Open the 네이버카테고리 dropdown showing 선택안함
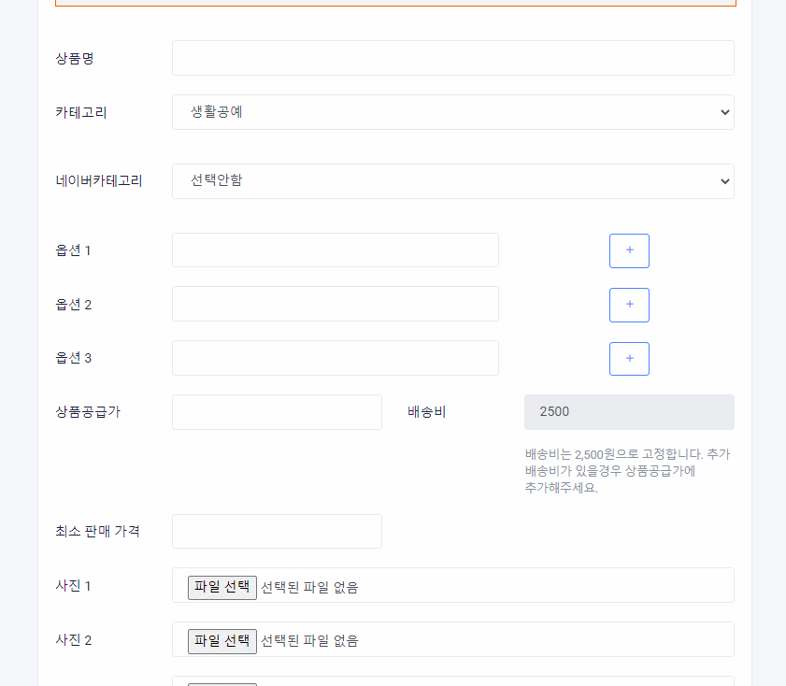The height and width of the screenshot is (686, 786). click(452, 181)
